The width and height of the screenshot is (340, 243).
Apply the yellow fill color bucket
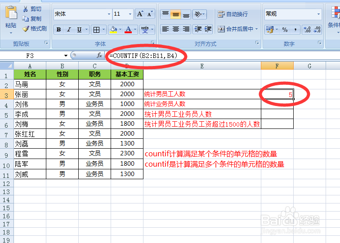113,30
